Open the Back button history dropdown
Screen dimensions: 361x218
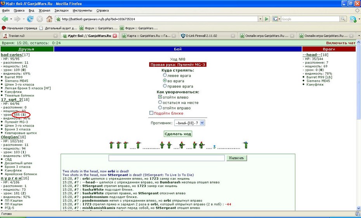click(10, 19)
